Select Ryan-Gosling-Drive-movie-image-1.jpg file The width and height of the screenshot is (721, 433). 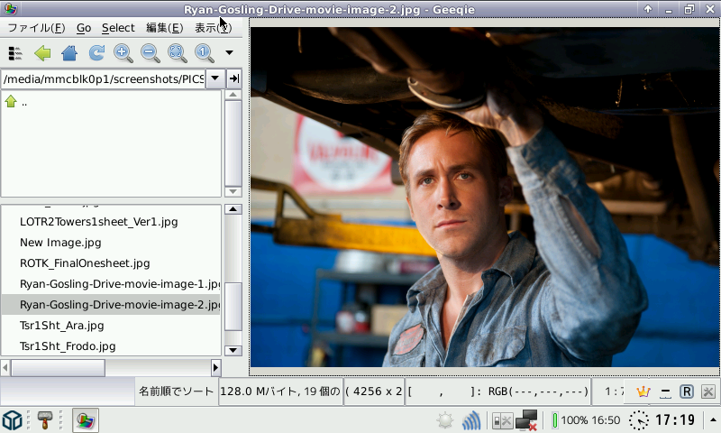(x=120, y=284)
